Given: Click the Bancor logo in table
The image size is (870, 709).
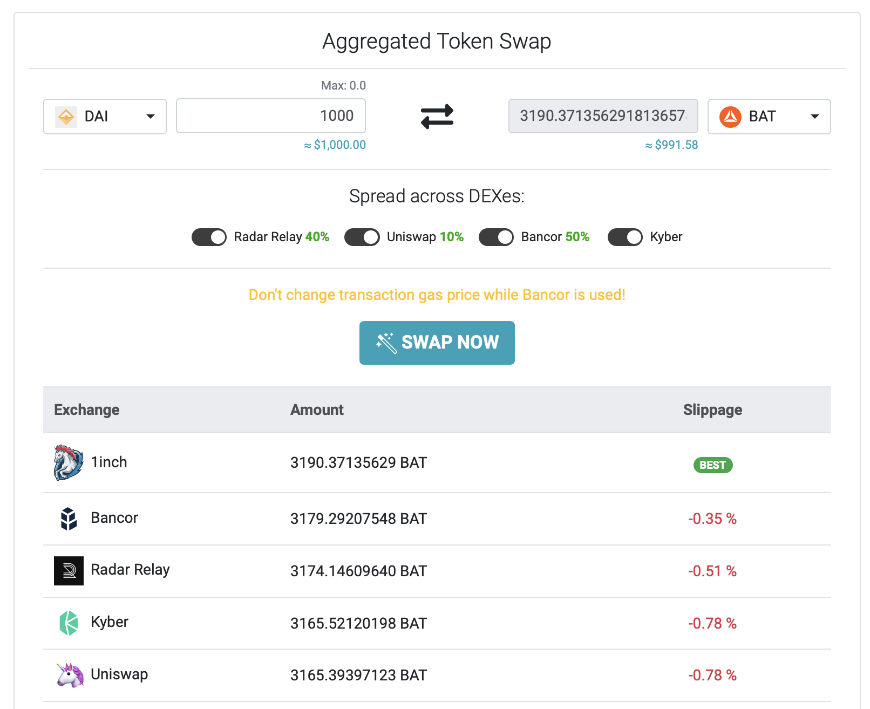Looking at the screenshot, I should [x=69, y=519].
